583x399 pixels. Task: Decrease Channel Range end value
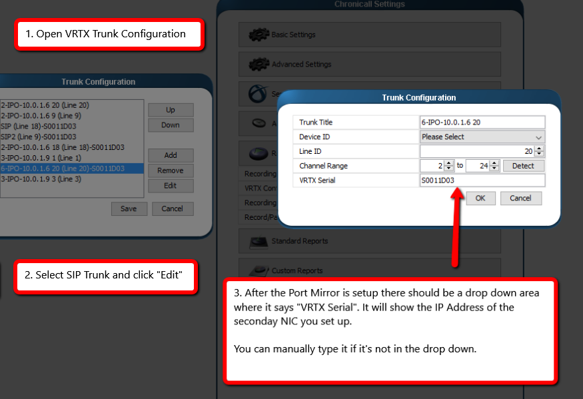(x=494, y=169)
